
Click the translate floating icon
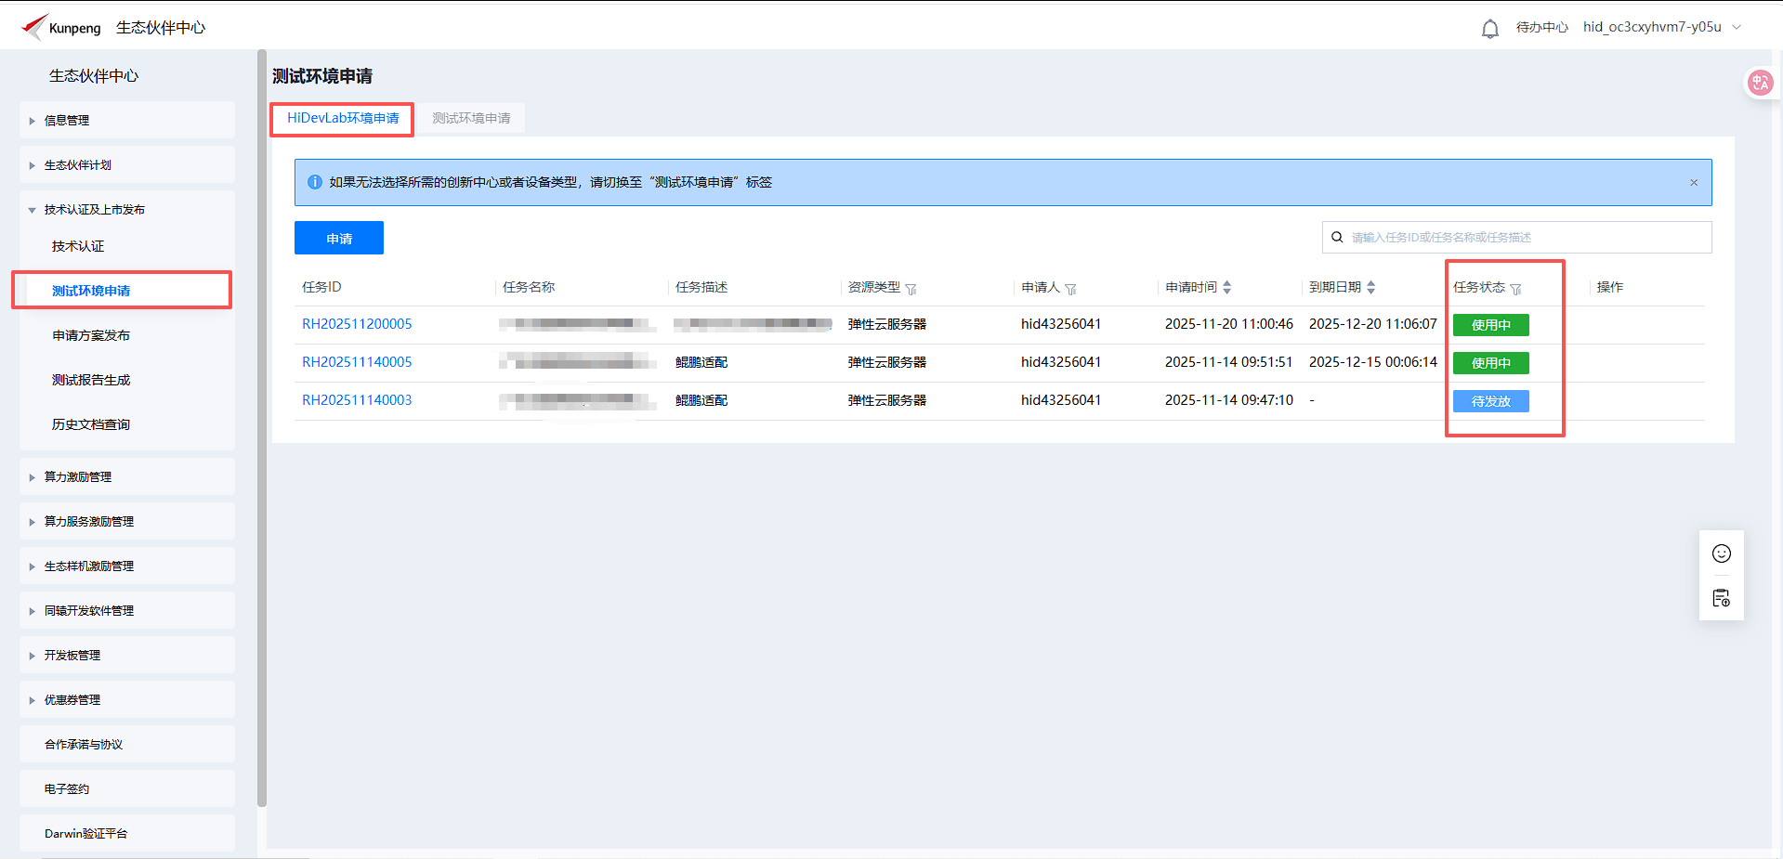point(1760,83)
